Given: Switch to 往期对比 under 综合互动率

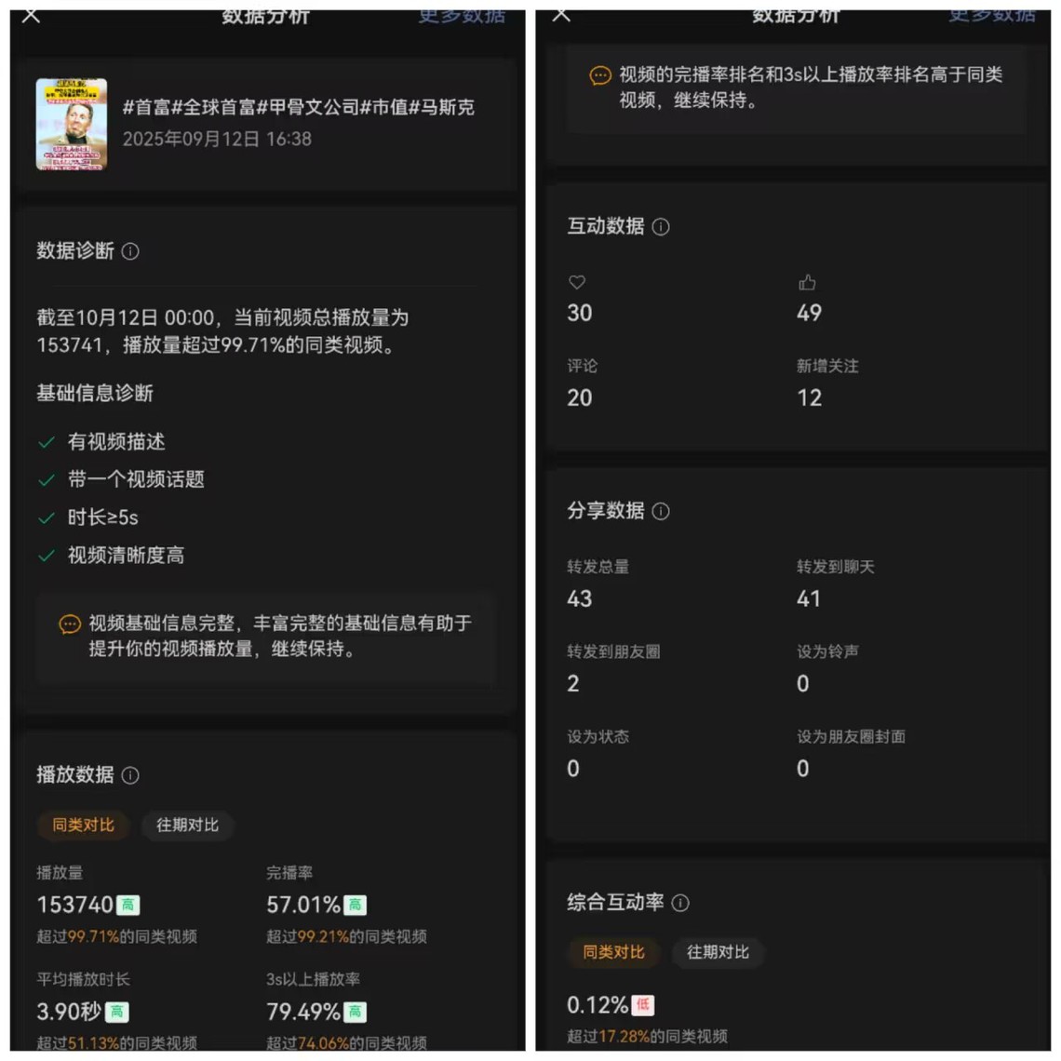Looking at the screenshot, I should (718, 953).
